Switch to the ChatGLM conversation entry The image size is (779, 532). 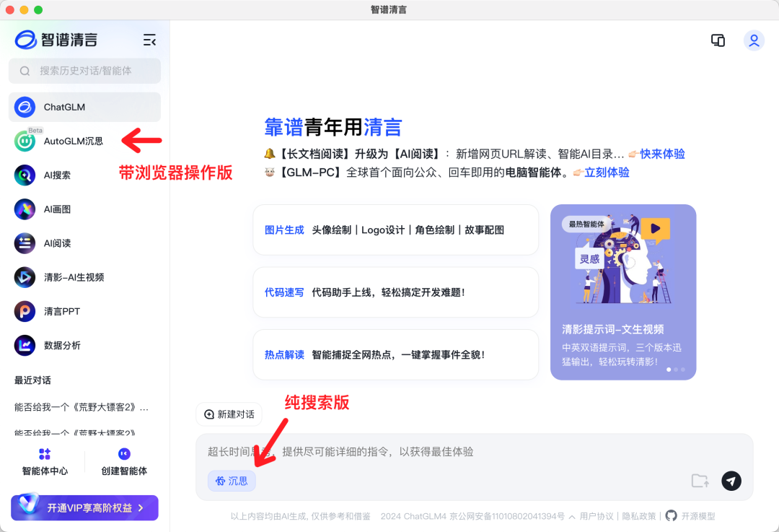click(63, 106)
